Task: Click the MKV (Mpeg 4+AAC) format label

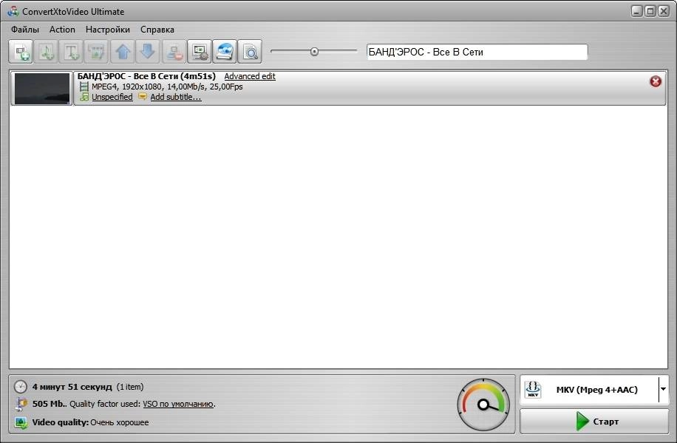Action: [x=596, y=390]
